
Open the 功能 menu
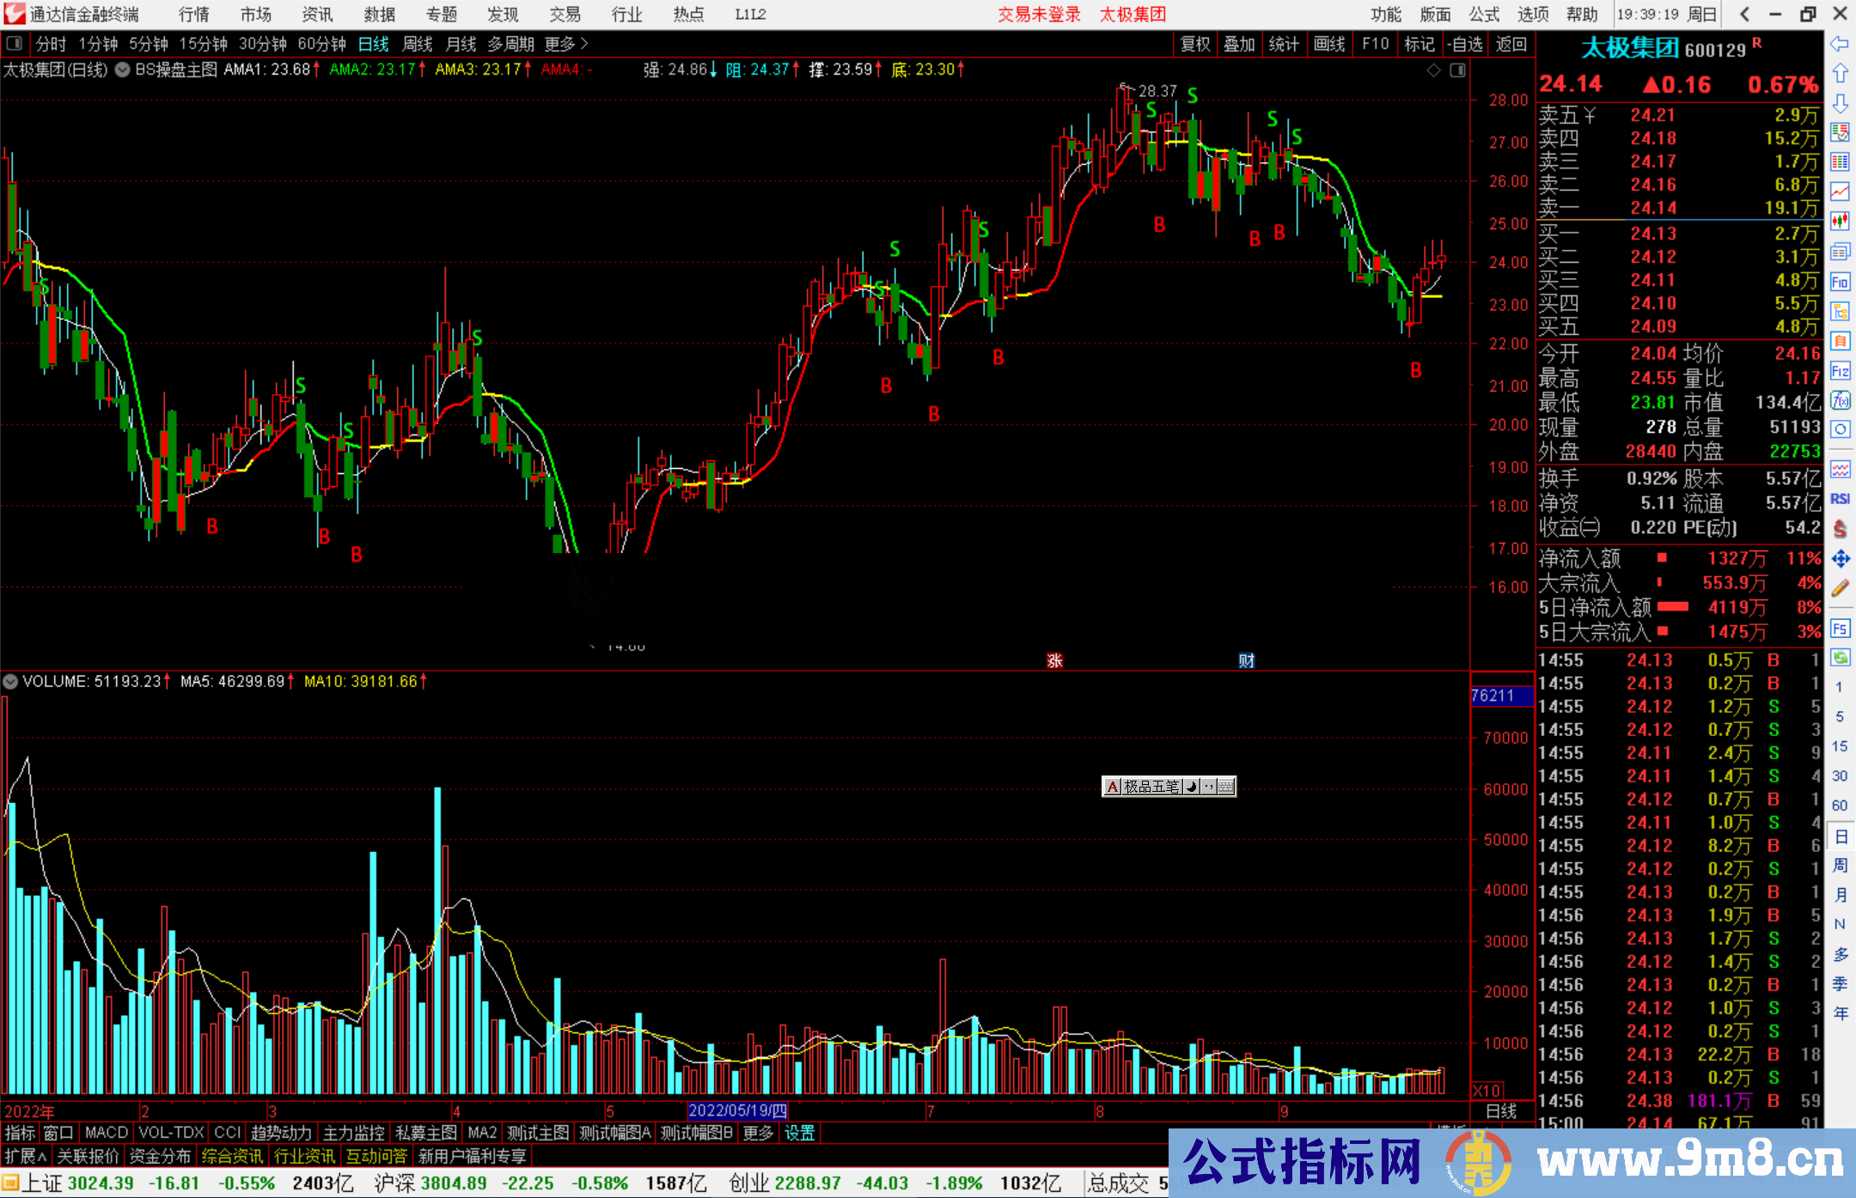(x=1385, y=15)
